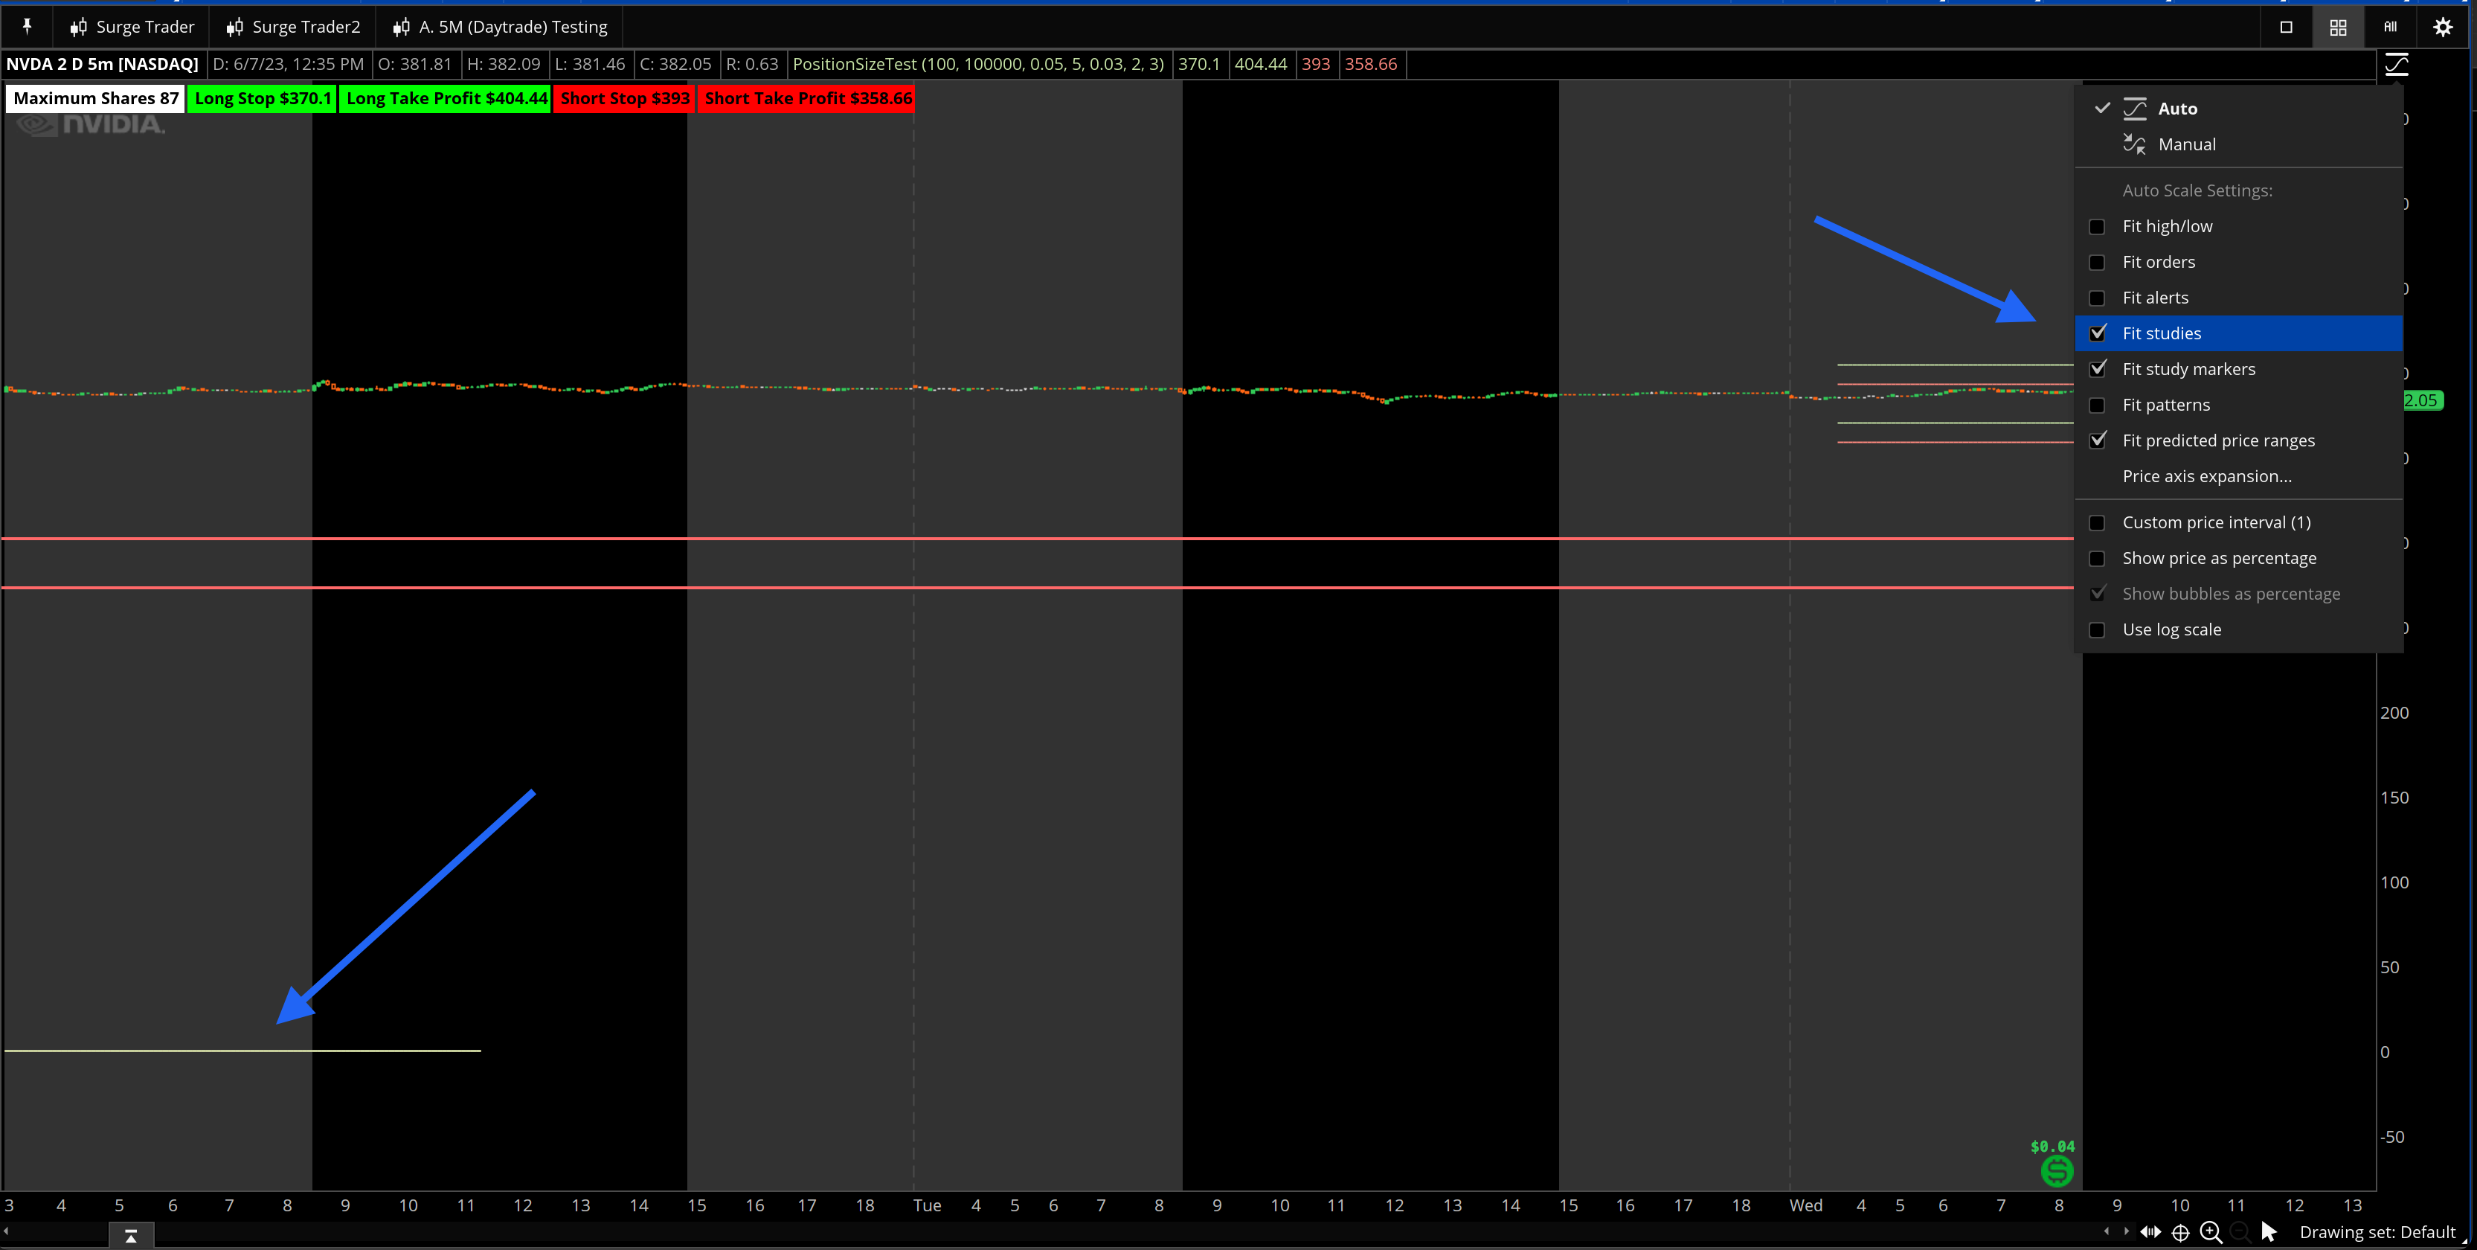Switch to single chart layout icon
Image resolution: width=2477 pixels, height=1250 pixels.
(2287, 27)
